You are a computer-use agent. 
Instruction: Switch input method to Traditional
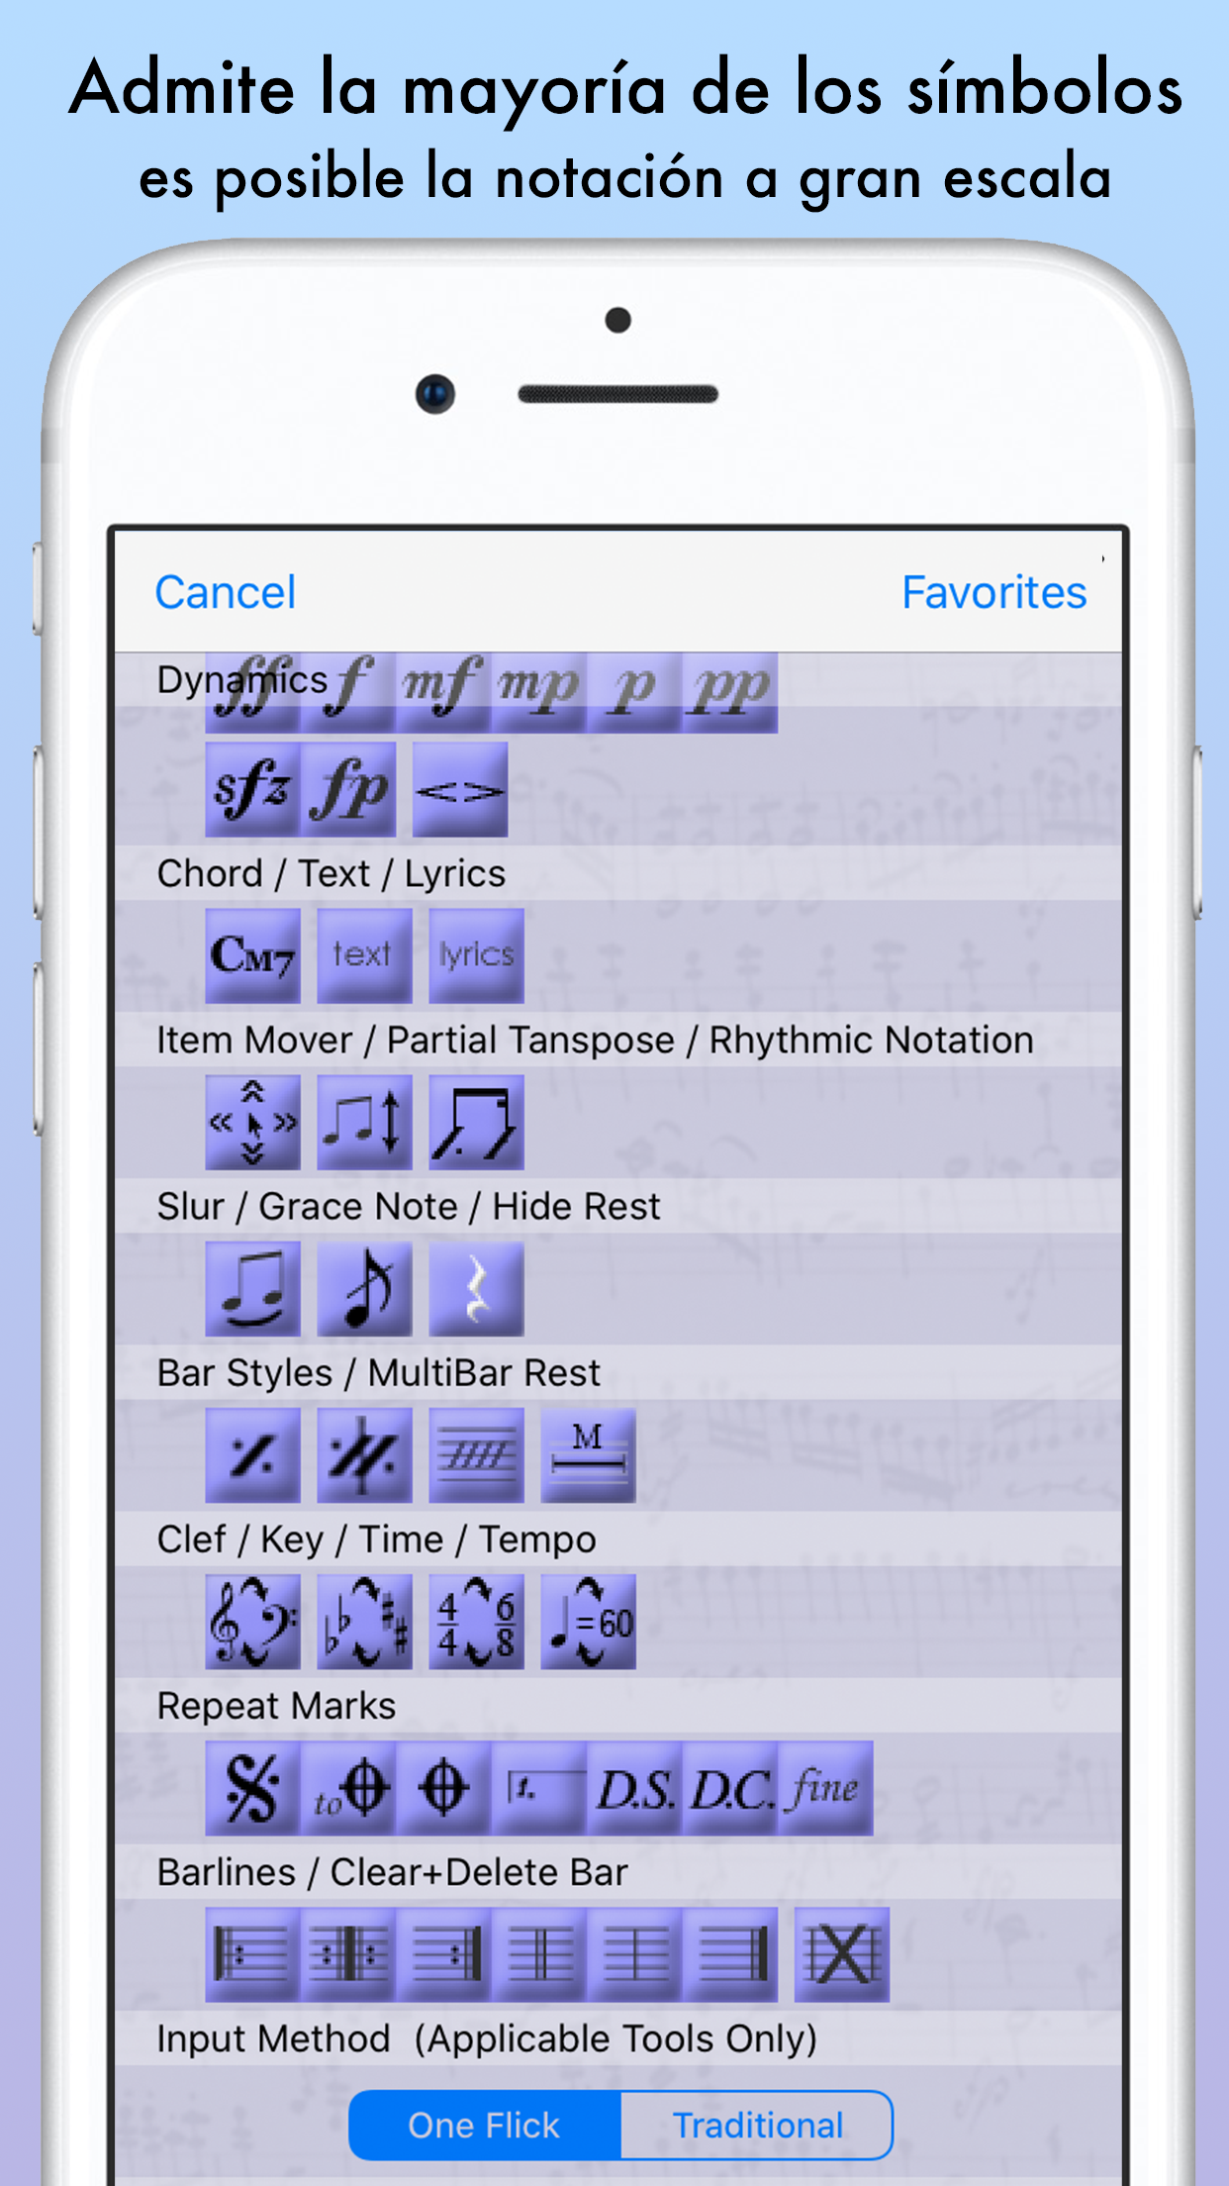pos(757,2125)
